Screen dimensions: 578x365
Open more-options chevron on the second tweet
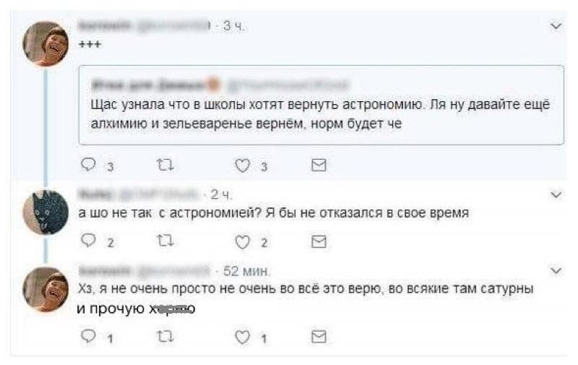tap(556, 195)
